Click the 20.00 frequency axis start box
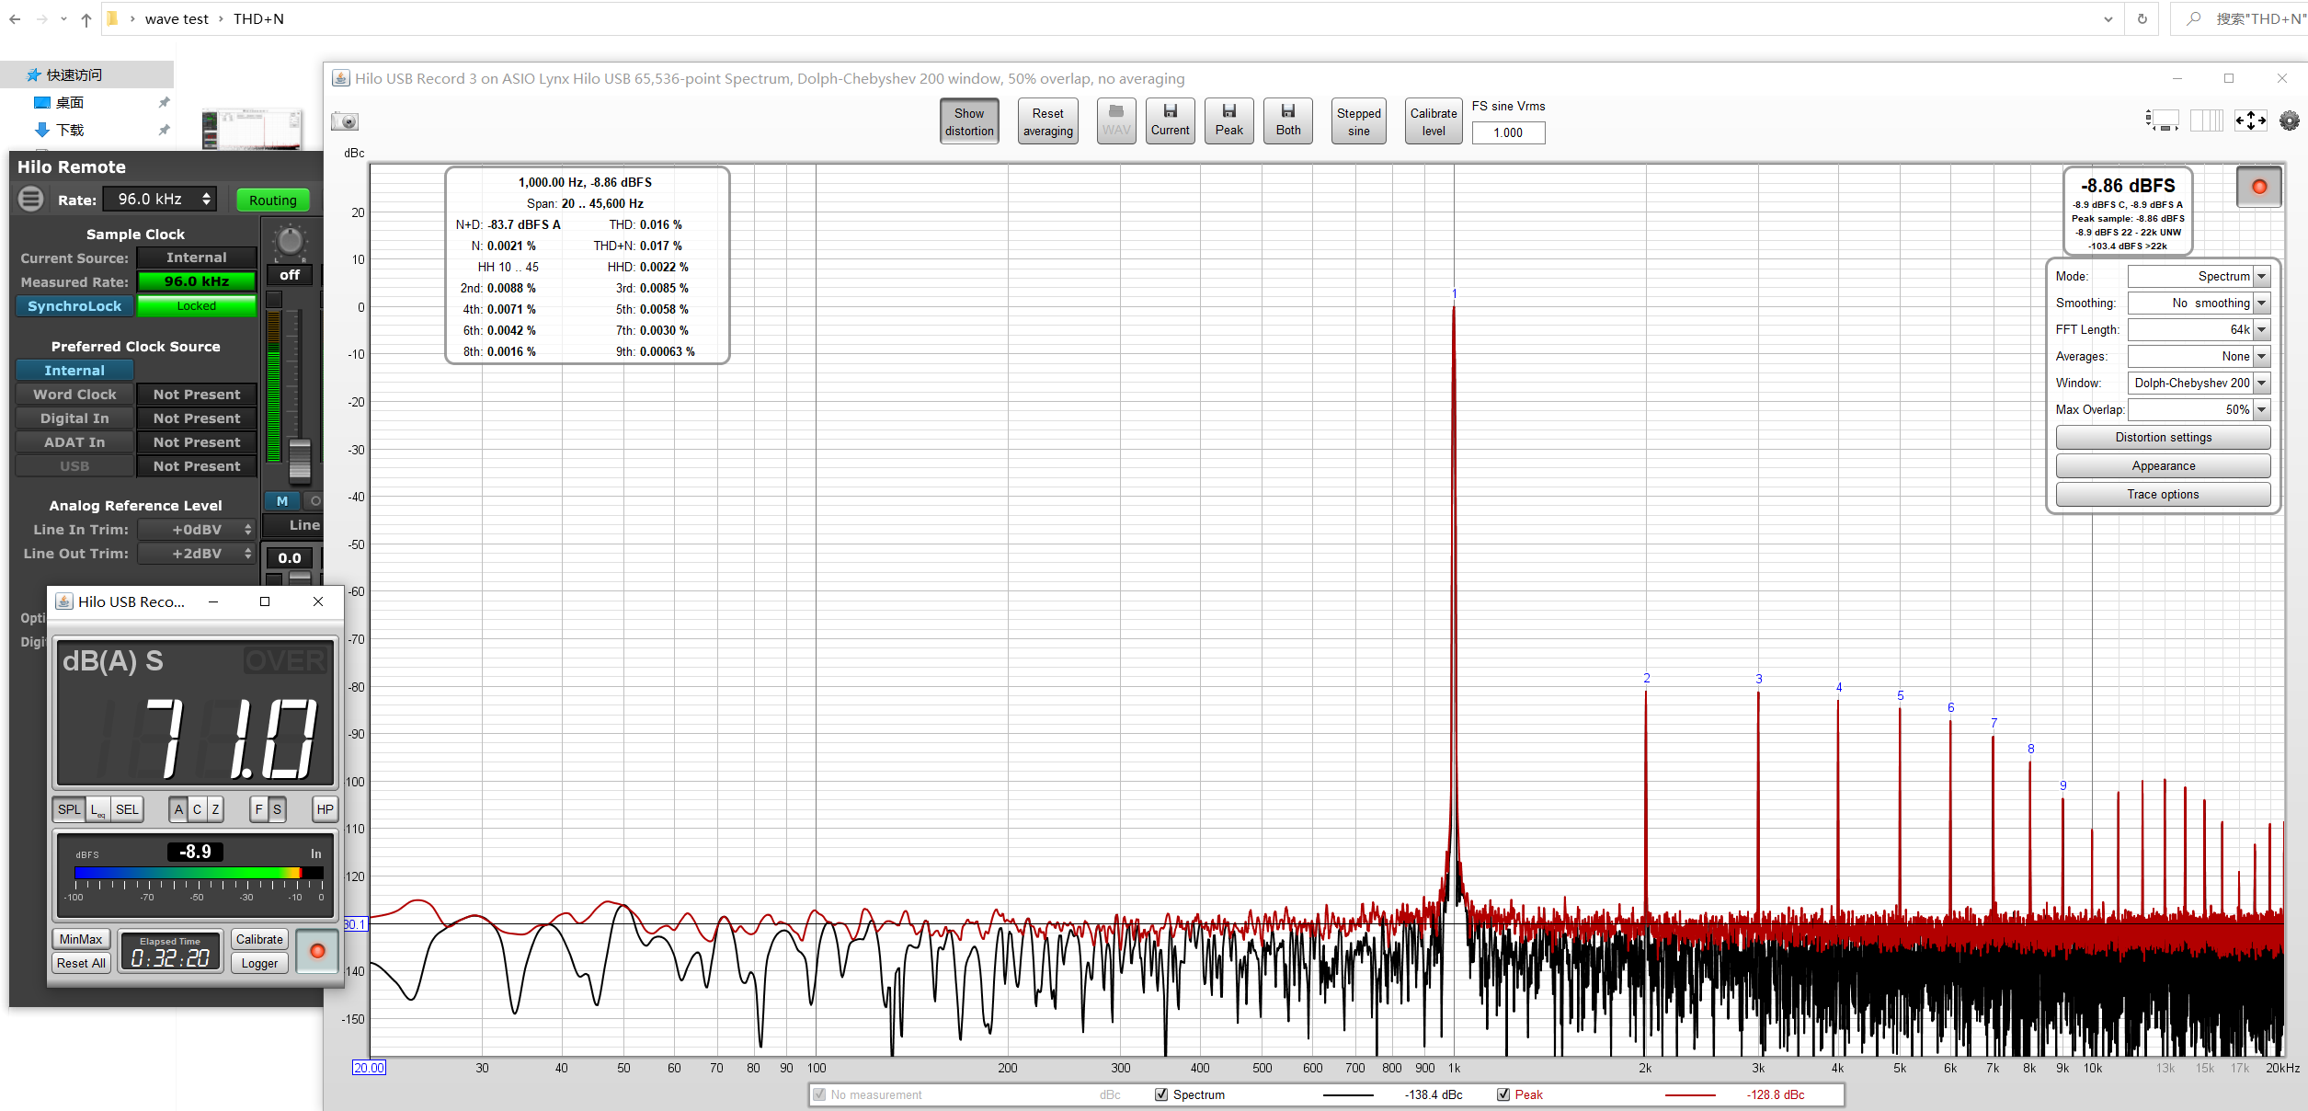Image resolution: width=2308 pixels, height=1111 pixels. [x=369, y=1068]
